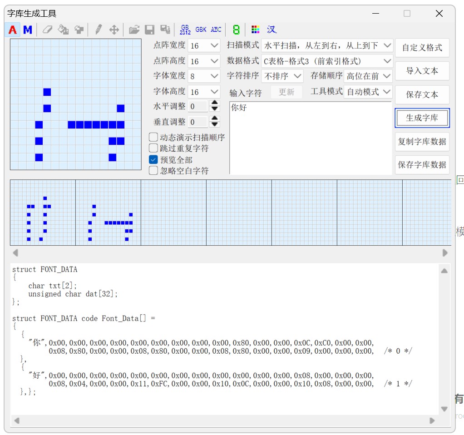This screenshot has height=435, width=464.
Task: Click the blue M mode icon
Action: click(x=28, y=30)
